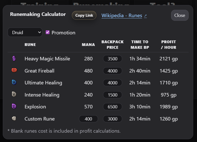
Task: Click the Intense Healing rune icon
Action: [14, 94]
